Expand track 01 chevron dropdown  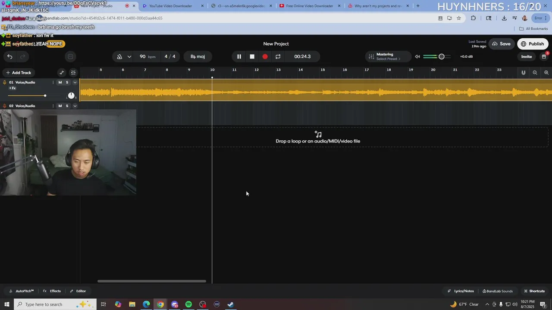point(75,82)
